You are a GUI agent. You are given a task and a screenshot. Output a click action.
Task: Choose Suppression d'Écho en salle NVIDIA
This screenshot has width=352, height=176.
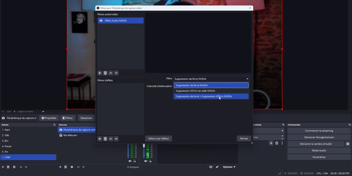(x=211, y=91)
